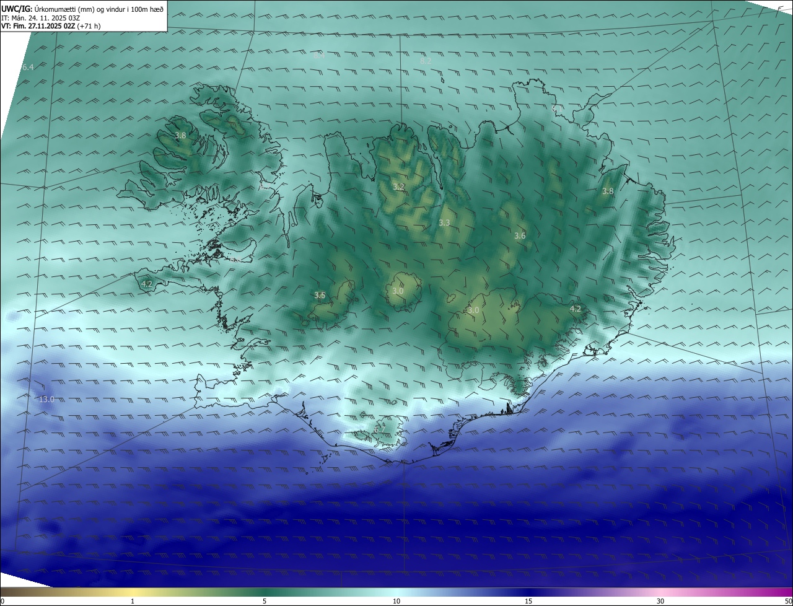Click the 3.5 value label on the map

tap(320, 295)
